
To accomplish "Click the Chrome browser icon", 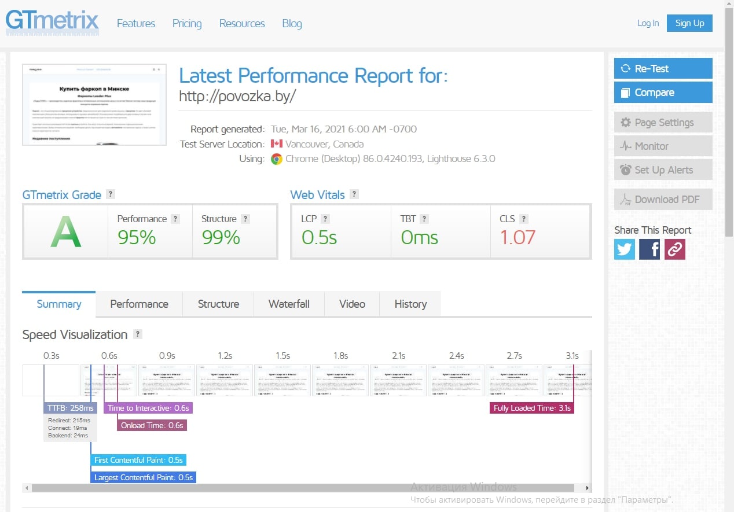I will [277, 159].
